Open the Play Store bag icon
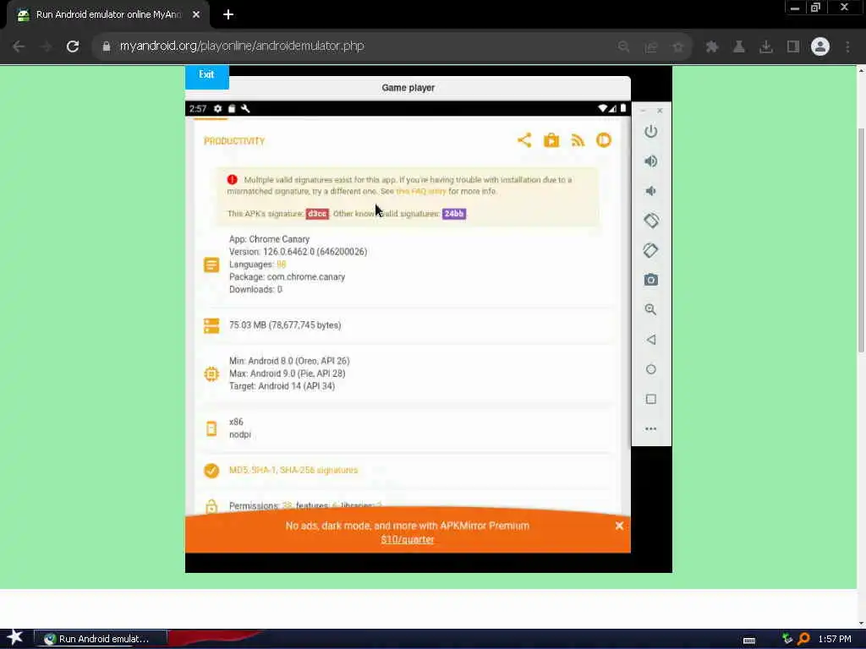This screenshot has height=649, width=866. [551, 140]
